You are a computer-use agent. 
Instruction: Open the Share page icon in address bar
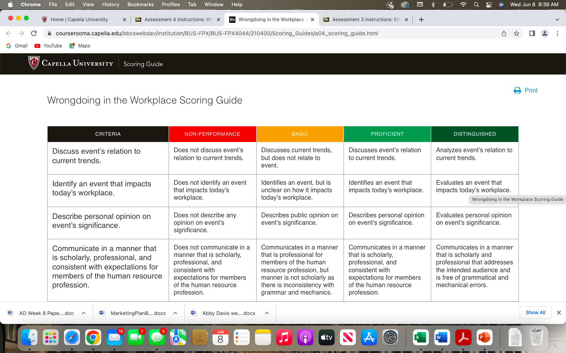(x=504, y=33)
